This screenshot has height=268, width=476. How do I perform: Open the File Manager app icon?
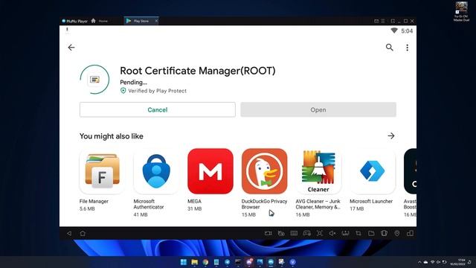[102, 171]
